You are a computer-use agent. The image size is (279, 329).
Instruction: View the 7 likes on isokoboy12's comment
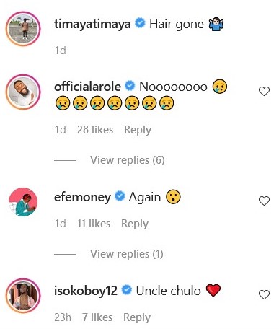tap(97, 317)
